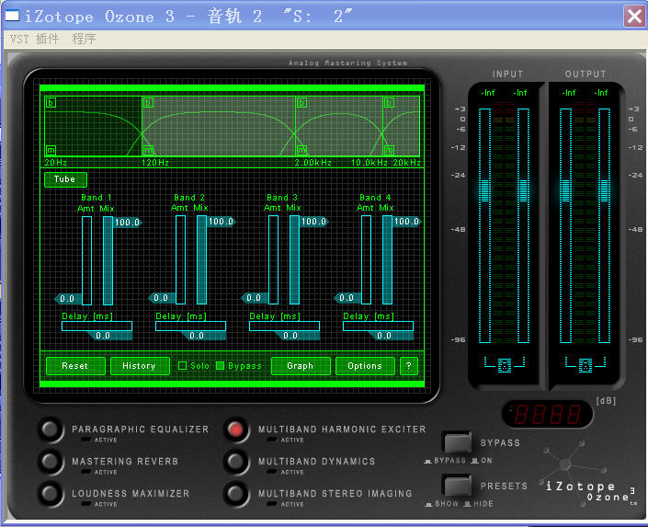Viewport: 648px width, 527px height.
Task: Click Band 3 Delay slider
Action: pyautogui.click(x=284, y=326)
